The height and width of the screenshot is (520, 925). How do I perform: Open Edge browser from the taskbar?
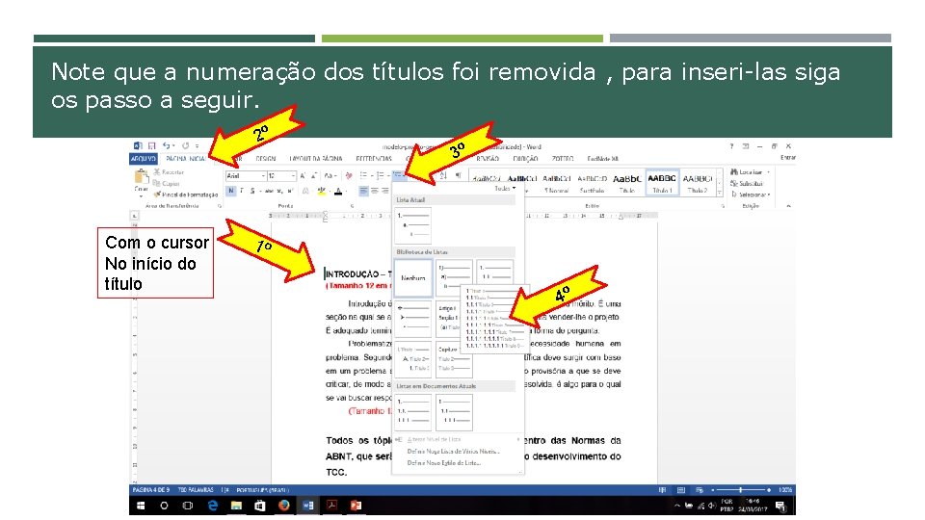point(213,506)
